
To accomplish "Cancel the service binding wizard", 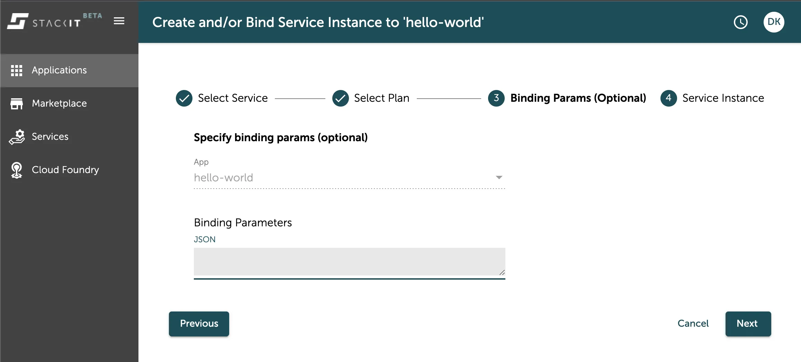I will pos(693,324).
